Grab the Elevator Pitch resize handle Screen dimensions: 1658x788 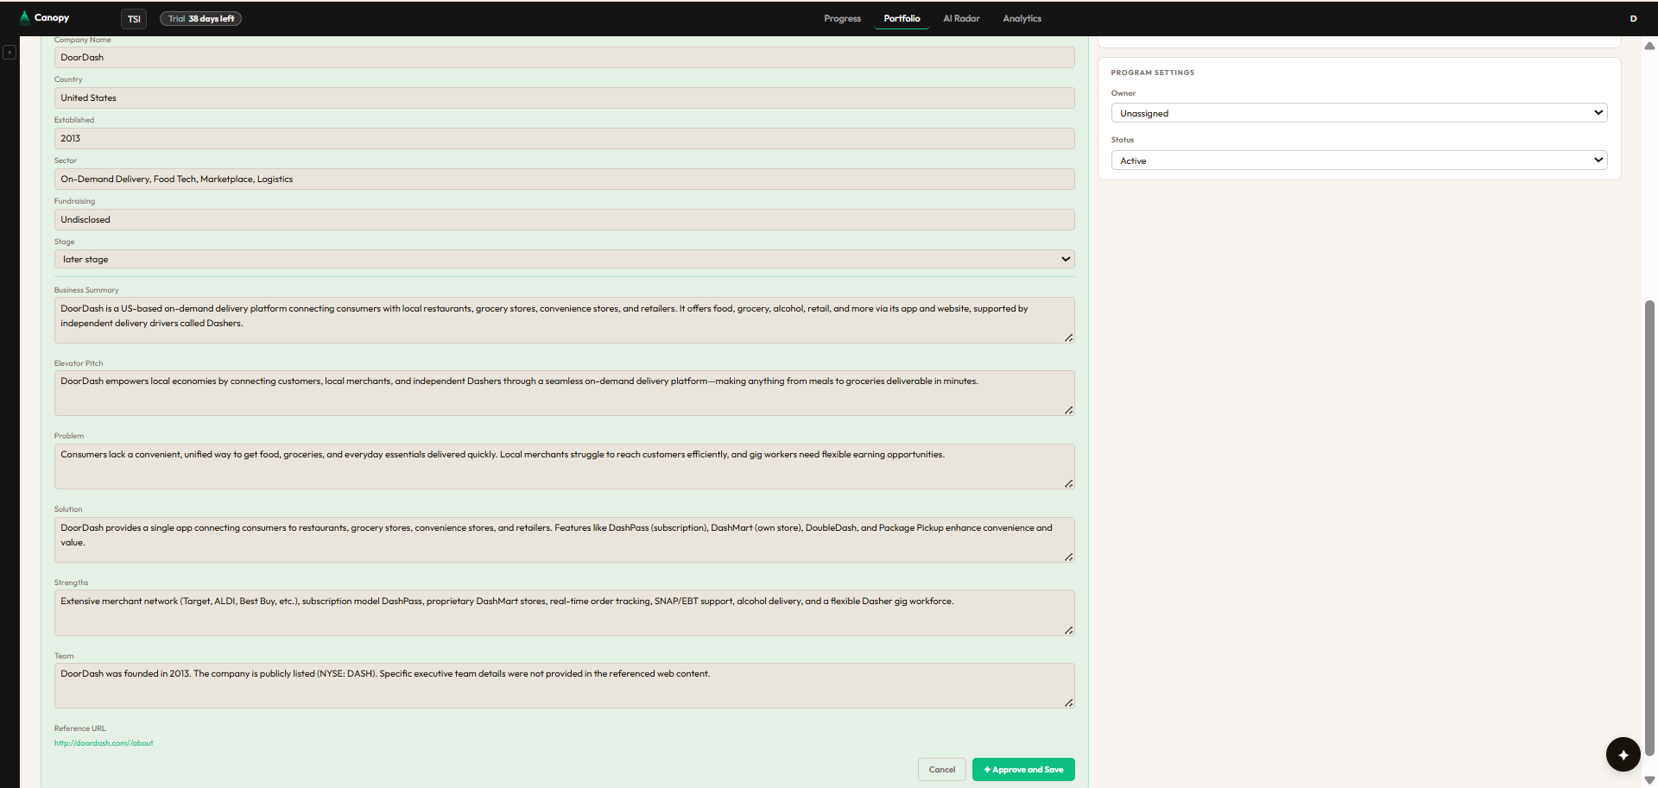click(x=1068, y=410)
